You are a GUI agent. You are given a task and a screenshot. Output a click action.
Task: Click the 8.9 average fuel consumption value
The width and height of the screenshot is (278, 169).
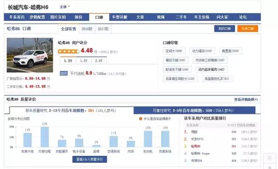89,73
